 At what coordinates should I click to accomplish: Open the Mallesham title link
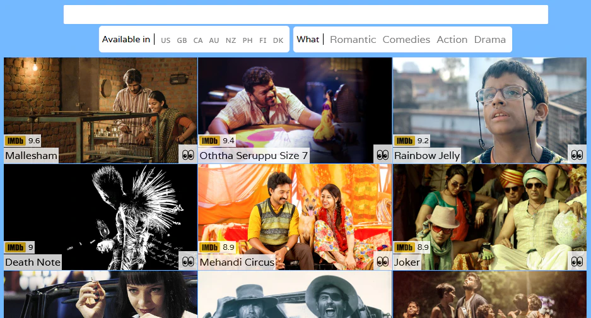[x=32, y=155]
